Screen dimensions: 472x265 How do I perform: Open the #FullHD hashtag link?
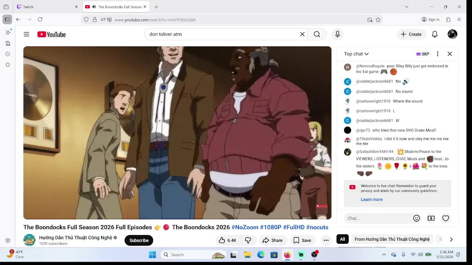click(x=294, y=227)
